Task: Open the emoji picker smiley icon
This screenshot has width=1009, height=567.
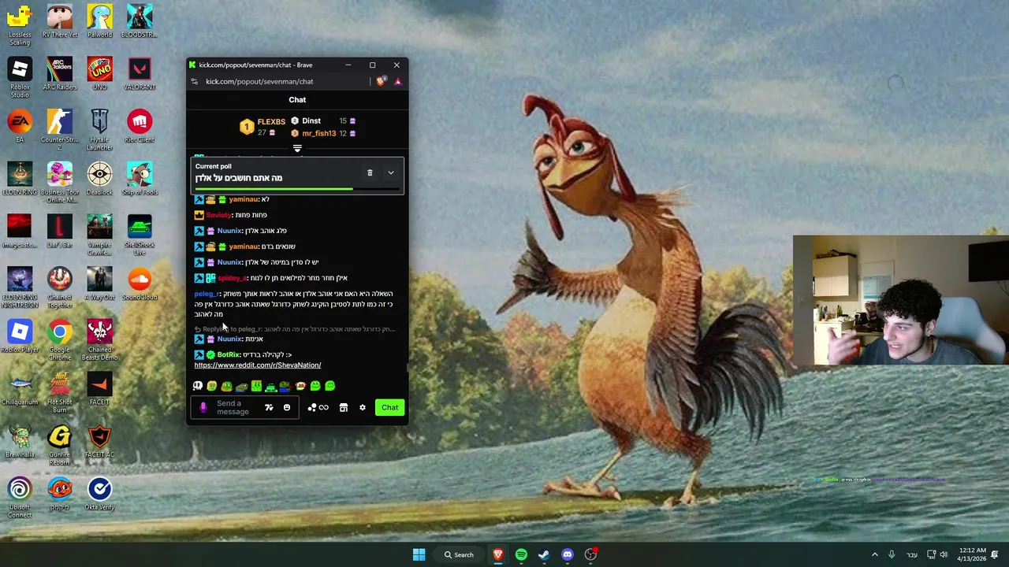Action: tap(287, 407)
